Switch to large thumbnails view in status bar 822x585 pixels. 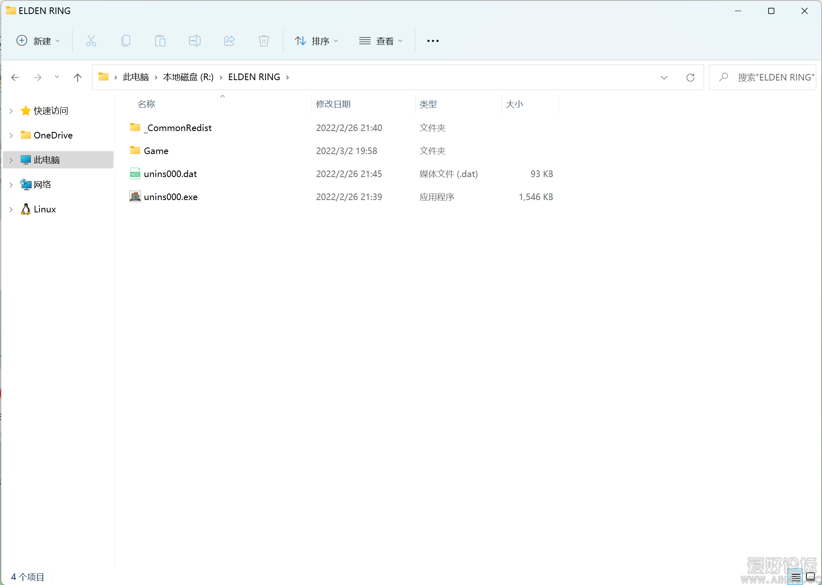(x=810, y=577)
